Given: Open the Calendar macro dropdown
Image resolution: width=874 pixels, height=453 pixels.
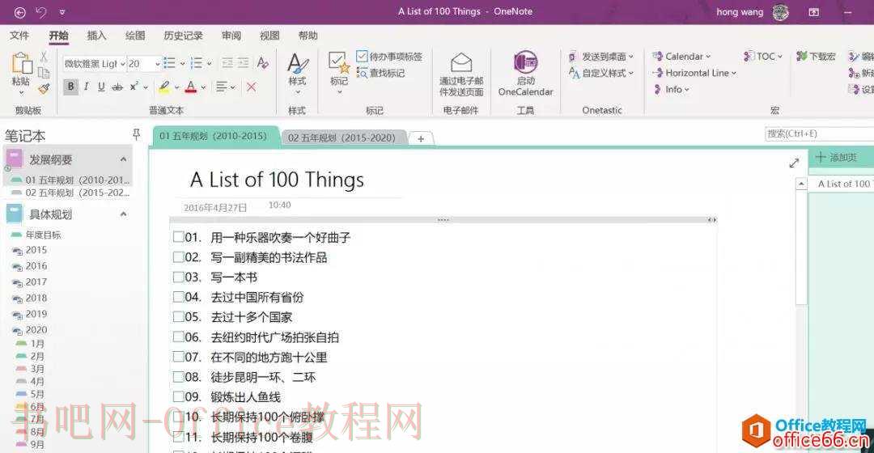Looking at the screenshot, I should (x=681, y=57).
